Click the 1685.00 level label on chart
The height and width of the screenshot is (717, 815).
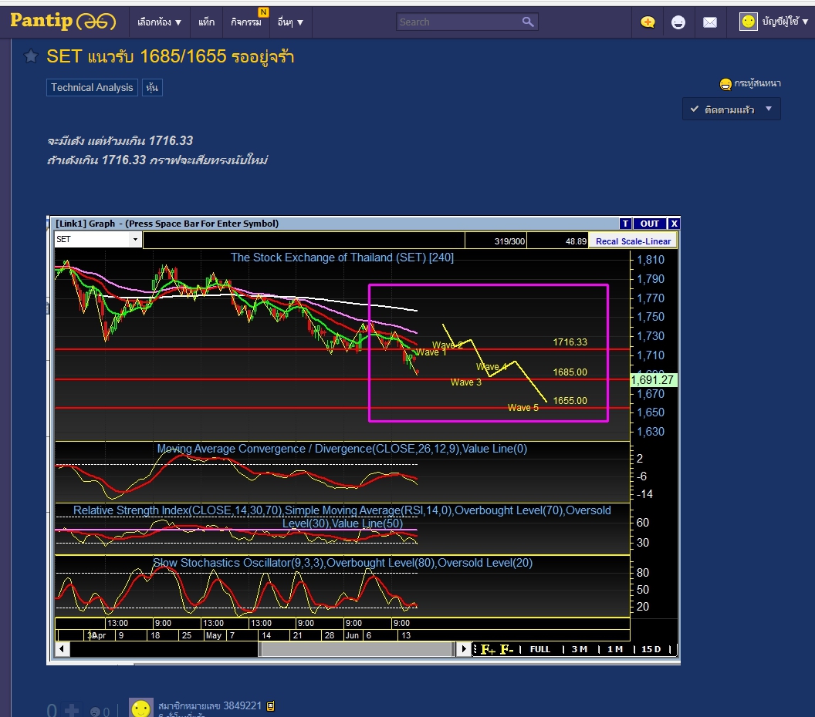(570, 372)
